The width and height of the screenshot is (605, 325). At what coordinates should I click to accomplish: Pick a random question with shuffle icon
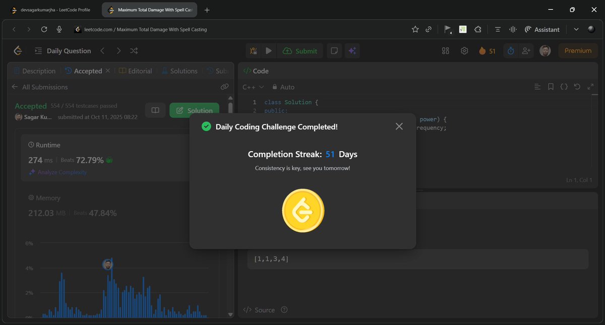tap(134, 51)
